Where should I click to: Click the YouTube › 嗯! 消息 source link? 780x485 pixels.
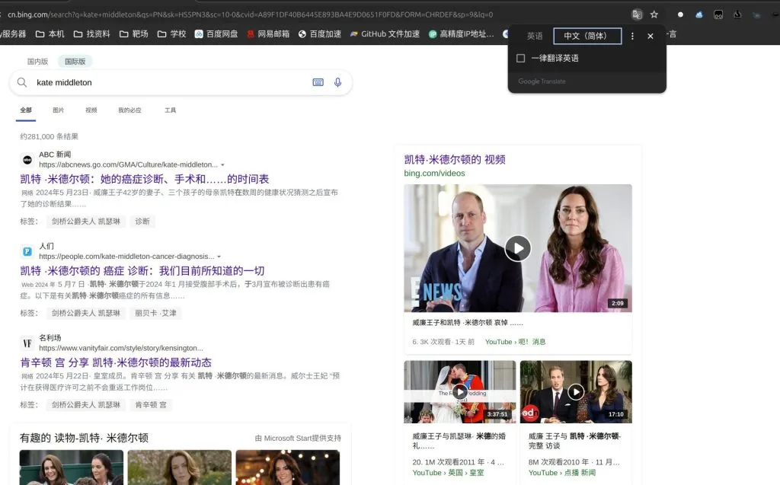point(516,342)
